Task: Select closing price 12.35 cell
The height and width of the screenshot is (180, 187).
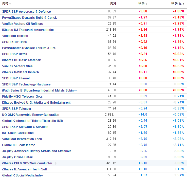Action: click(x=112, y=151)
